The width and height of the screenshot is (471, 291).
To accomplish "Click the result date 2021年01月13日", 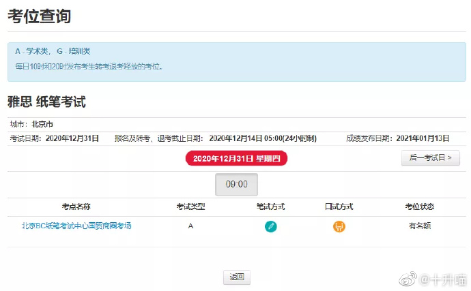I will [423, 138].
